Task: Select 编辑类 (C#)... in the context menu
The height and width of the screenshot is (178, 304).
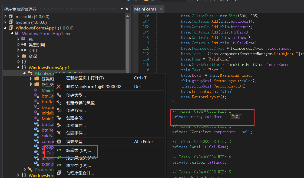Action: coord(78,150)
